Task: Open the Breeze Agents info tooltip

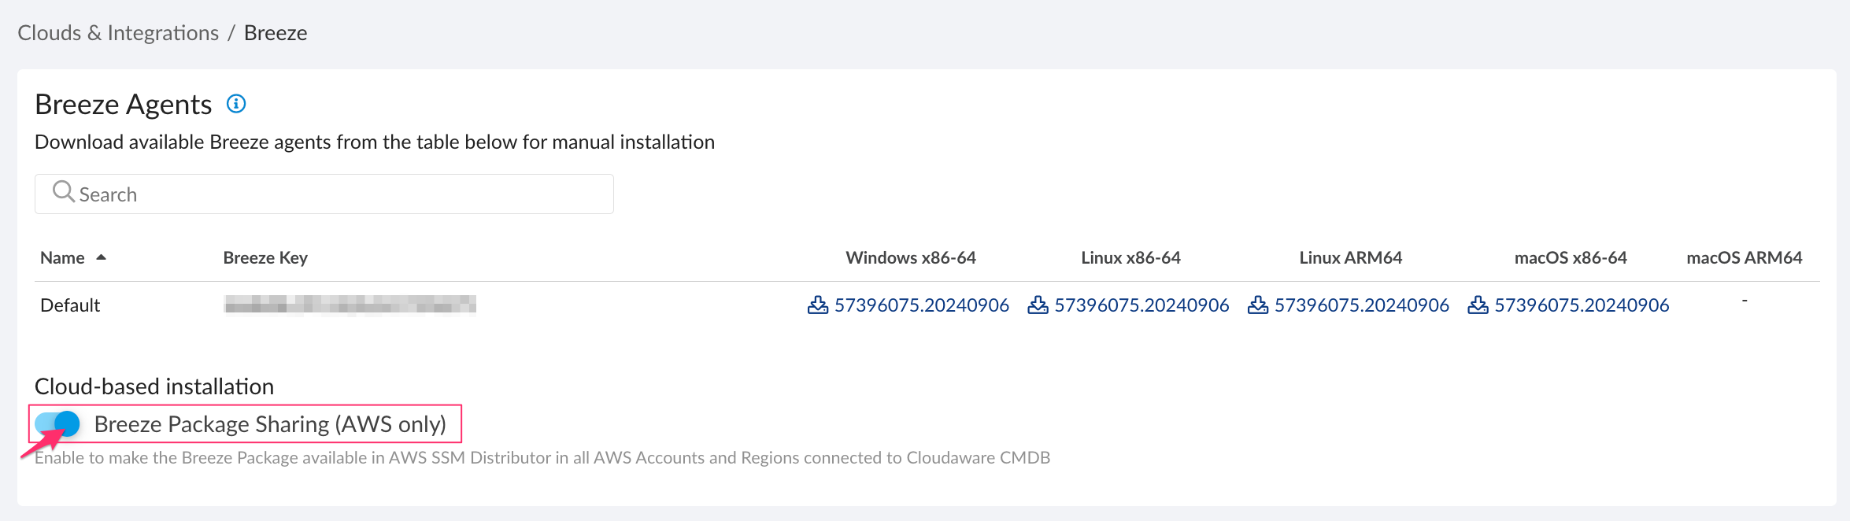Action: [x=235, y=103]
